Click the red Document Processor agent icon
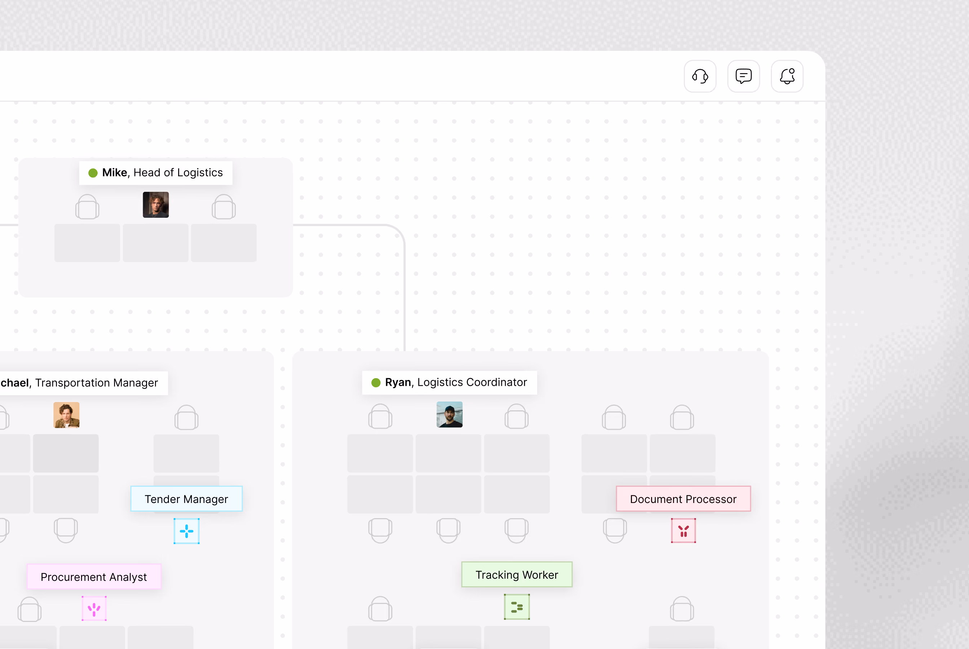The height and width of the screenshot is (649, 969). click(x=683, y=531)
